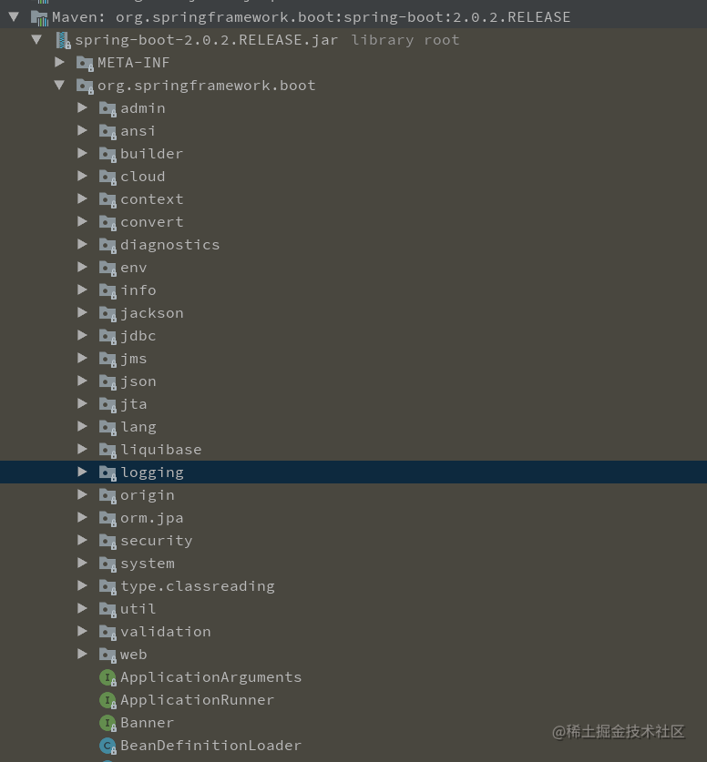Screen dimensions: 707x762
Task: Select the security package
Action: tap(156, 540)
